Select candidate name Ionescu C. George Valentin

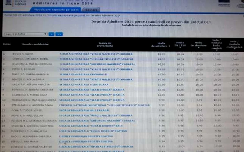click(31, 146)
